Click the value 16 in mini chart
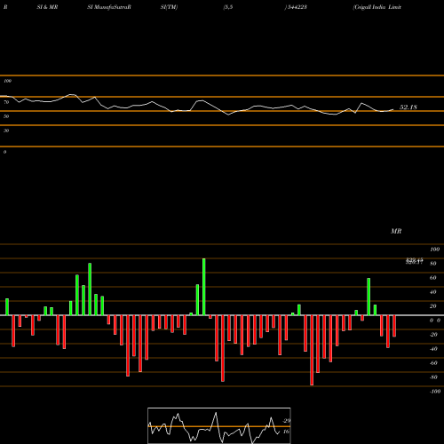 [x=286, y=432]
